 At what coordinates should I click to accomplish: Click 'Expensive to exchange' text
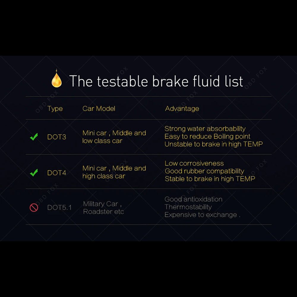(x=201, y=215)
